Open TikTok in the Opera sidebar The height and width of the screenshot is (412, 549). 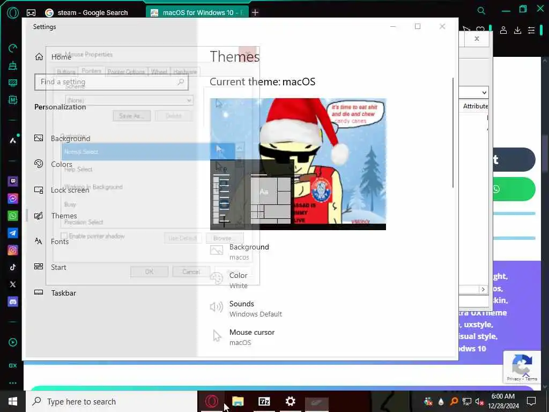tap(13, 267)
